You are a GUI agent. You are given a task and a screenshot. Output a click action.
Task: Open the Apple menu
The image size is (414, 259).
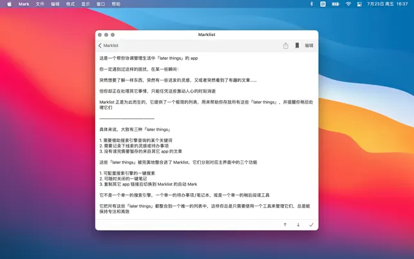9,4
